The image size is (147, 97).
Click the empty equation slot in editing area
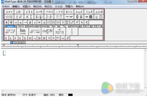click(x=4, y=53)
